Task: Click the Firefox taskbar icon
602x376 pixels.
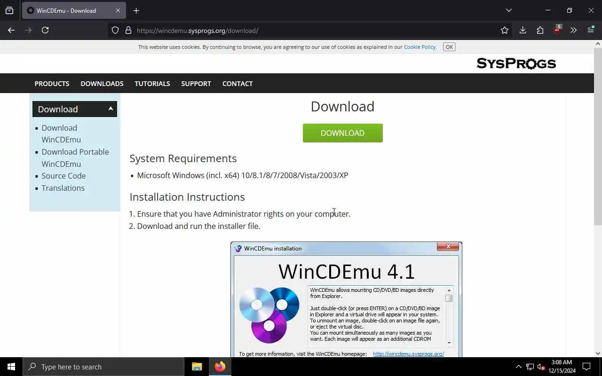Action: [x=220, y=367]
